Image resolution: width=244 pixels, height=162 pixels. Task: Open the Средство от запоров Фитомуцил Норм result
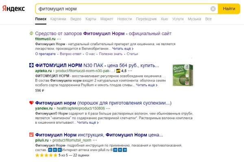[103, 33]
